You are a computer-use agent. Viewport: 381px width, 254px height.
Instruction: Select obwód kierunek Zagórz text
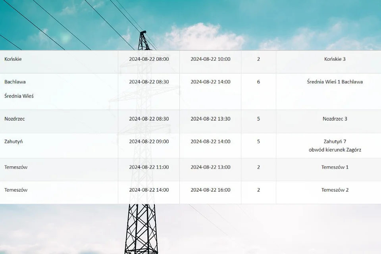(x=335, y=150)
